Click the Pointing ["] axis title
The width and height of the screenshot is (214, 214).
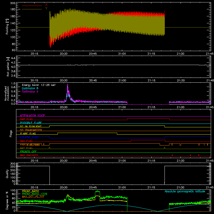click(x=7, y=26)
